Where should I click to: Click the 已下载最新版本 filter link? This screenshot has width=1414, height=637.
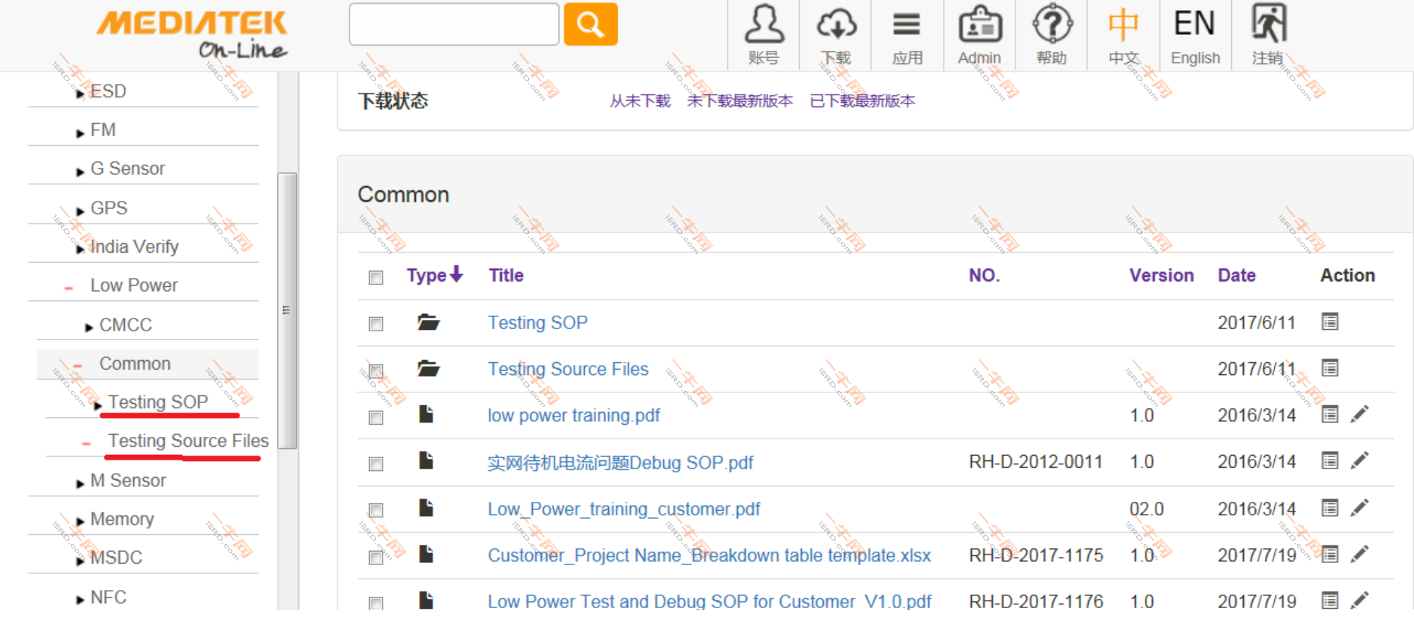863,101
